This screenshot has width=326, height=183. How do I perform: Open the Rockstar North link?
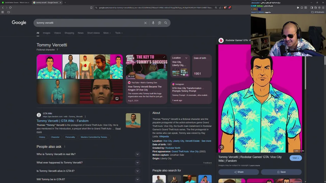tap(173, 148)
